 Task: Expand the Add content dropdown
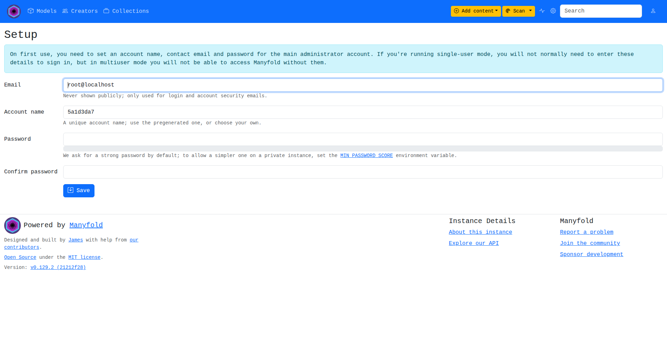[x=476, y=11]
